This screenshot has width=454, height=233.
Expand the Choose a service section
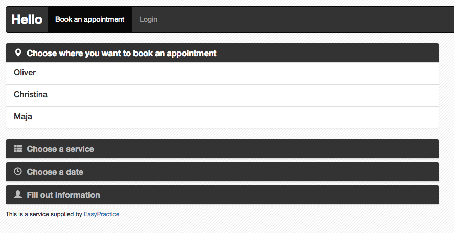tap(222, 149)
